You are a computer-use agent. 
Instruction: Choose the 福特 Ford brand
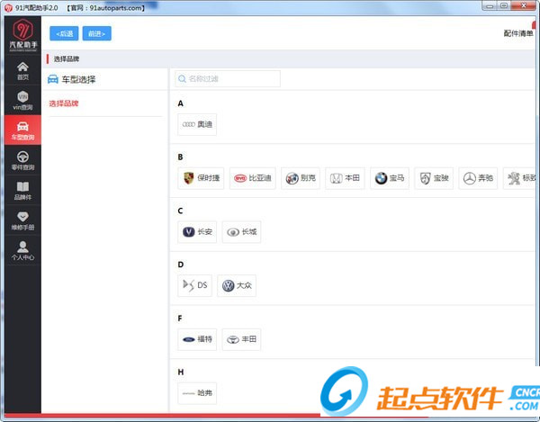point(197,339)
